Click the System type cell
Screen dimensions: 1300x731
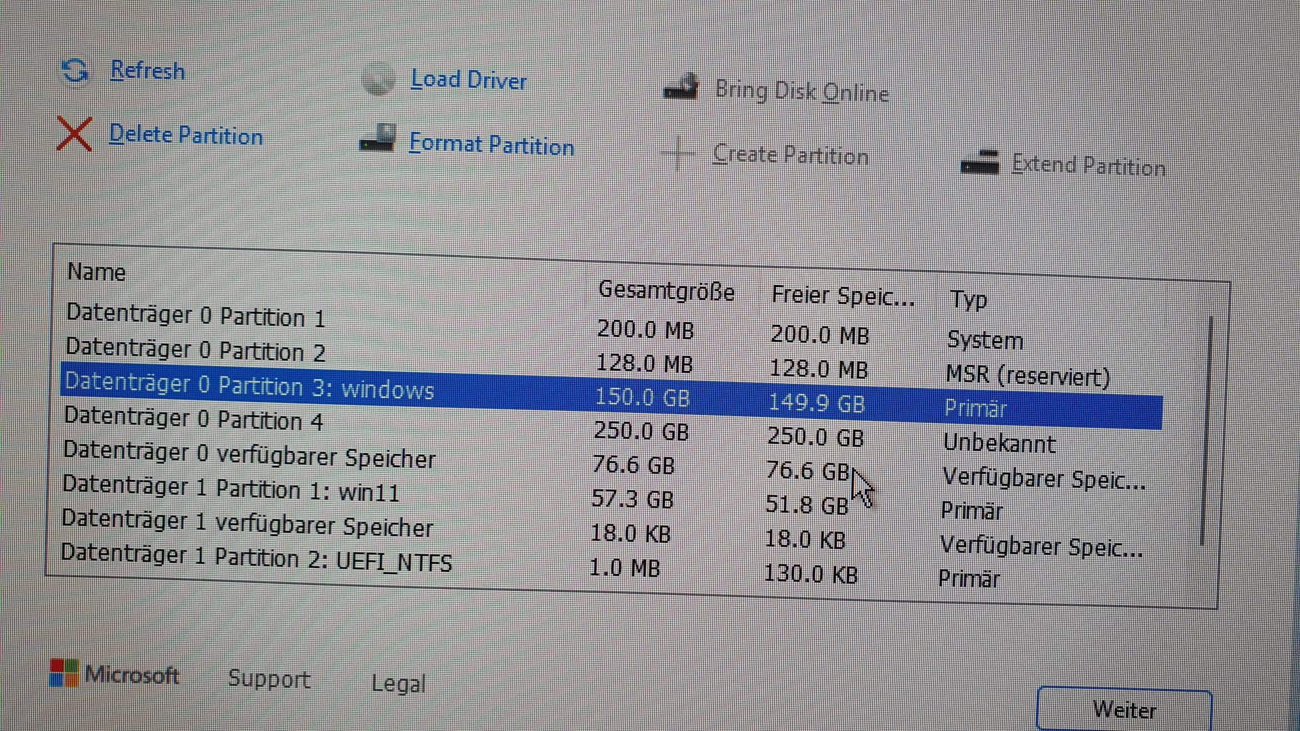985,339
